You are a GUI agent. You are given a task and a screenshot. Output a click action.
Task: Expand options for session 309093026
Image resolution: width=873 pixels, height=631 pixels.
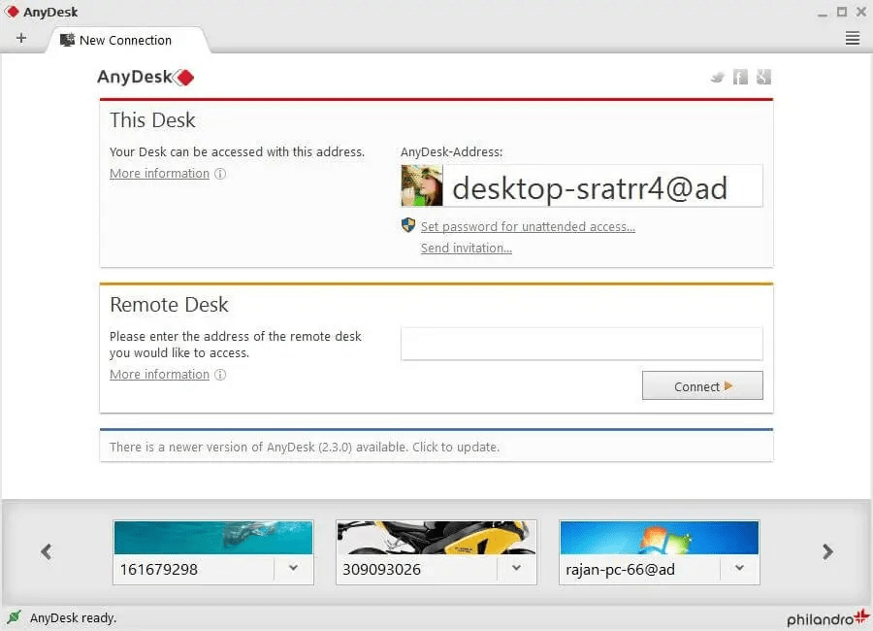pos(517,569)
